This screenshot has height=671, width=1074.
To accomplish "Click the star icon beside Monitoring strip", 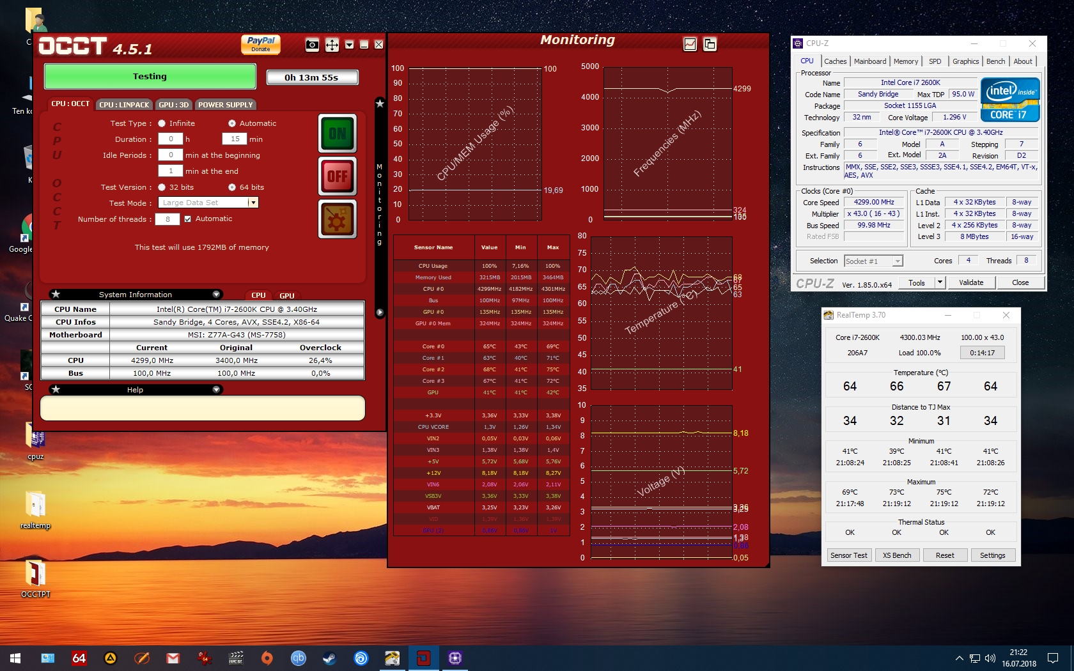I will pos(380,103).
